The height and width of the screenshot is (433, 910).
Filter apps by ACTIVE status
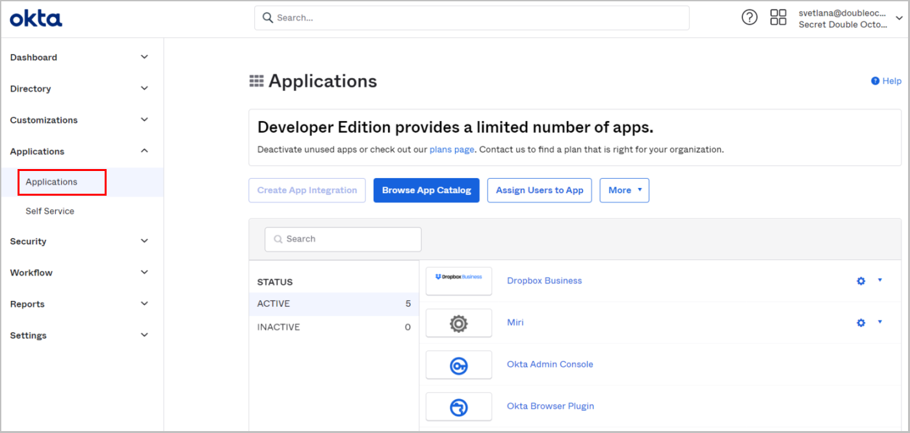333,304
